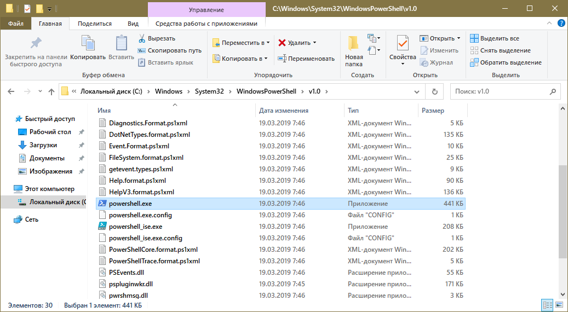The height and width of the screenshot is (312, 568).
Task: Select the powershell_ise.exe file
Action: tap(135, 227)
